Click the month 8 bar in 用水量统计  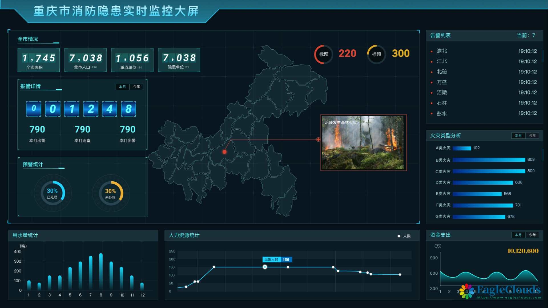point(101,271)
